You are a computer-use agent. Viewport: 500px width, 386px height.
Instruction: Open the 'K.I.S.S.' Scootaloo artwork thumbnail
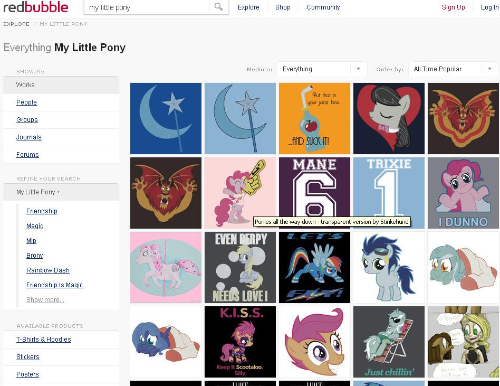click(x=240, y=342)
